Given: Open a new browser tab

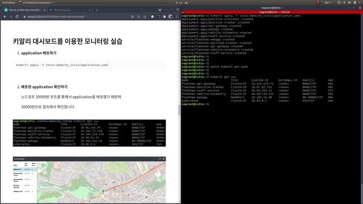Looking at the screenshot, I should pyautogui.click(x=97, y=10).
